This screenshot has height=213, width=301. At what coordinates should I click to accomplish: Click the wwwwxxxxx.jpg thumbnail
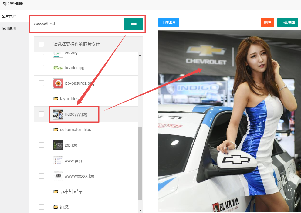click(x=58, y=176)
